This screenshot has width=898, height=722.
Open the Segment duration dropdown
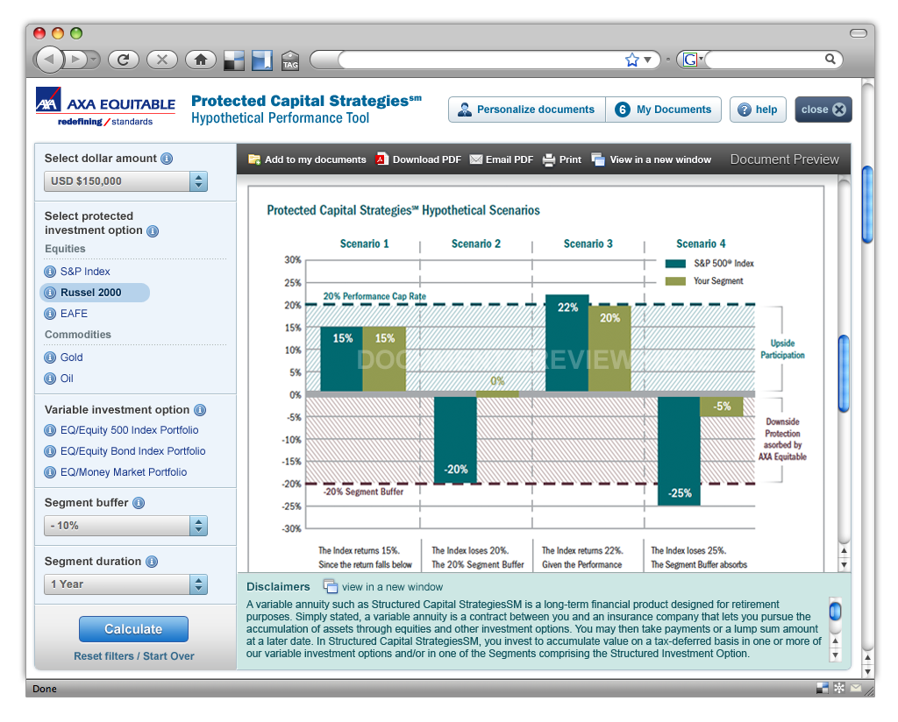[125, 584]
